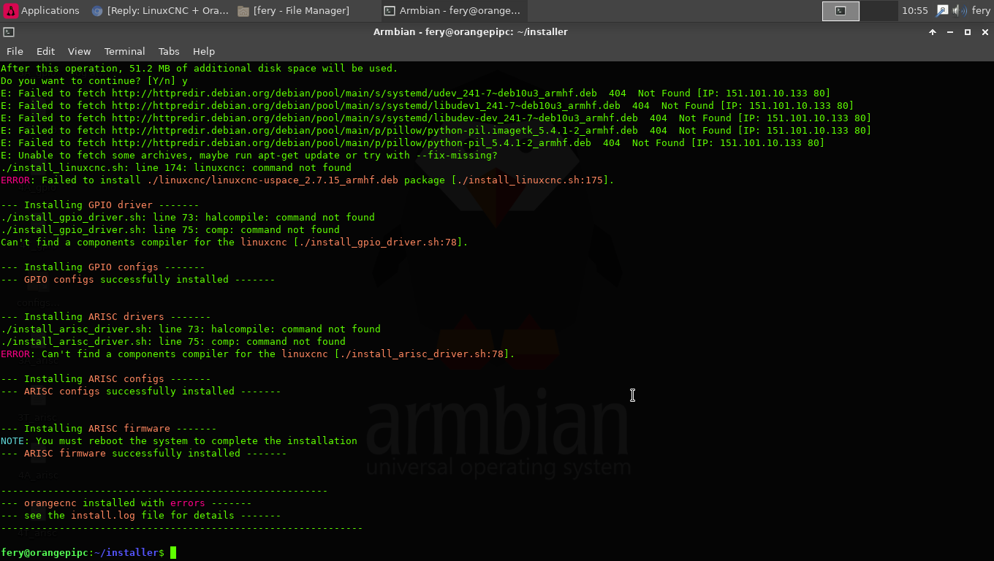Open the View menu
Viewport: 994px width, 561px height.
point(79,51)
